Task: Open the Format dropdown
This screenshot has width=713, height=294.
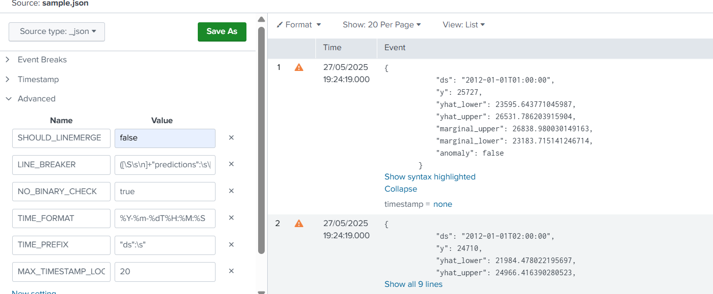Action: (x=298, y=24)
